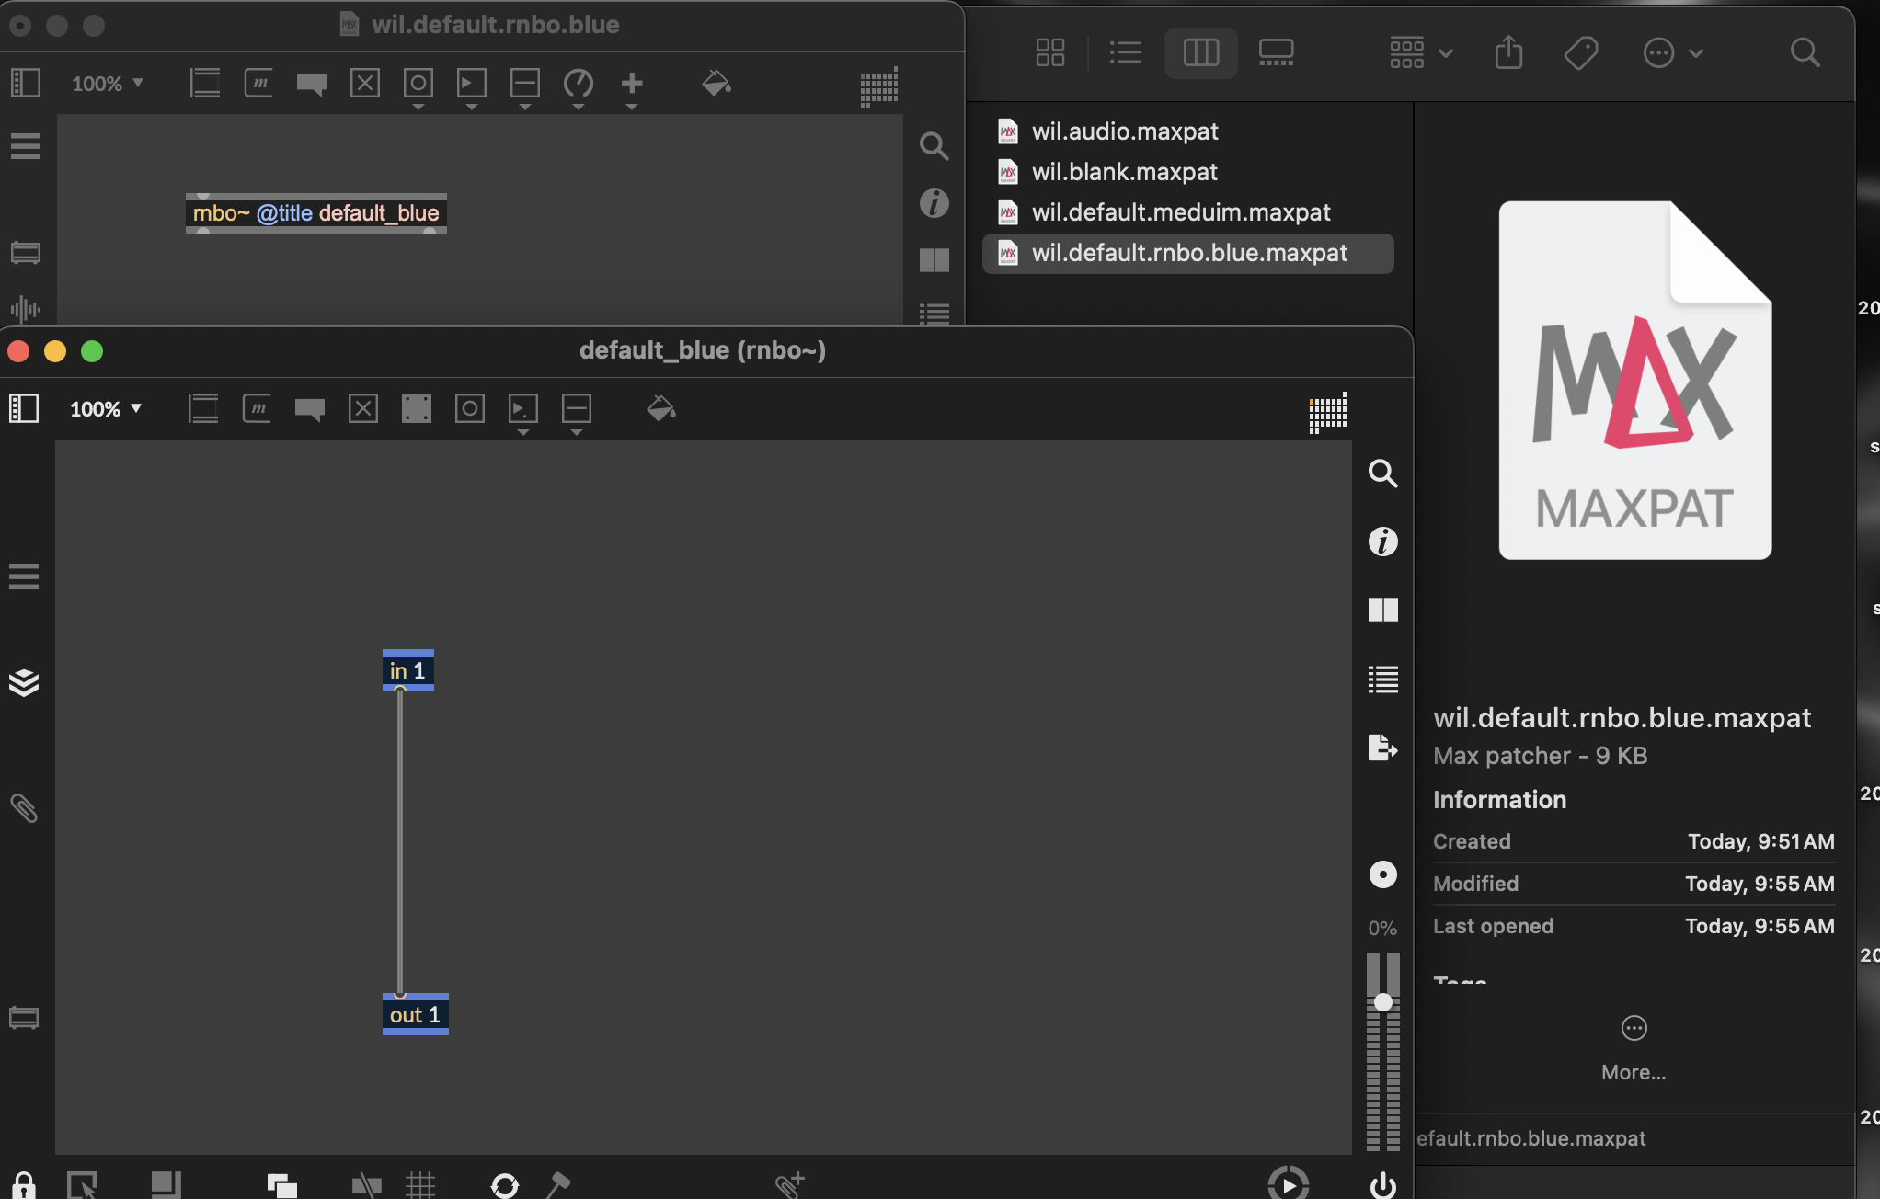
Task: Toggle patcher lock in rnbo~ window
Action: [x=24, y=1185]
